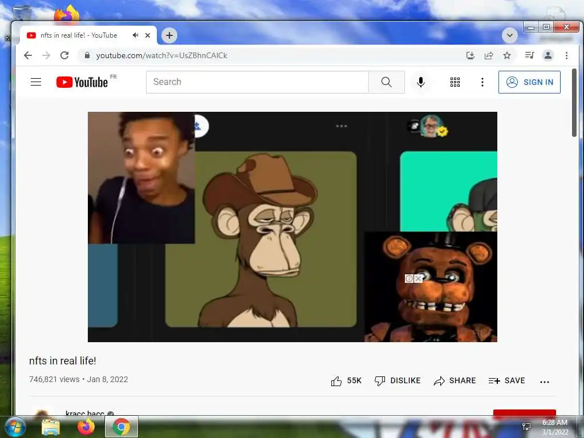Click the address bar URL
The width and height of the screenshot is (584, 438).
[161, 55]
